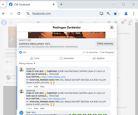Go forward to next page
138x115 pixels.
[x=11, y=13]
